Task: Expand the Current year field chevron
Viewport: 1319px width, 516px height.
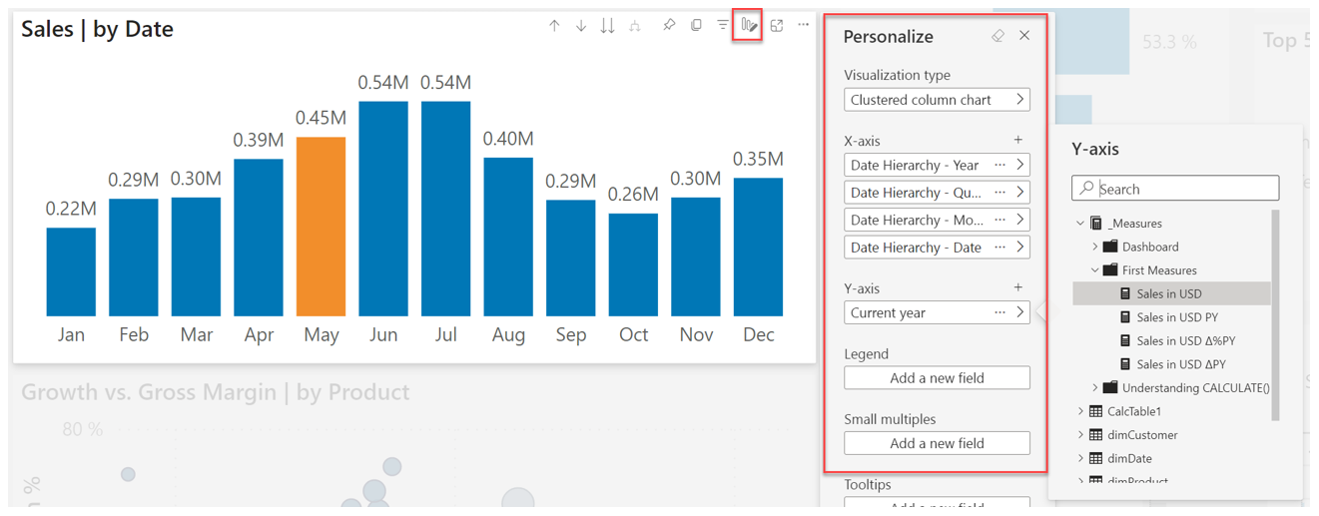Action: tap(1019, 312)
